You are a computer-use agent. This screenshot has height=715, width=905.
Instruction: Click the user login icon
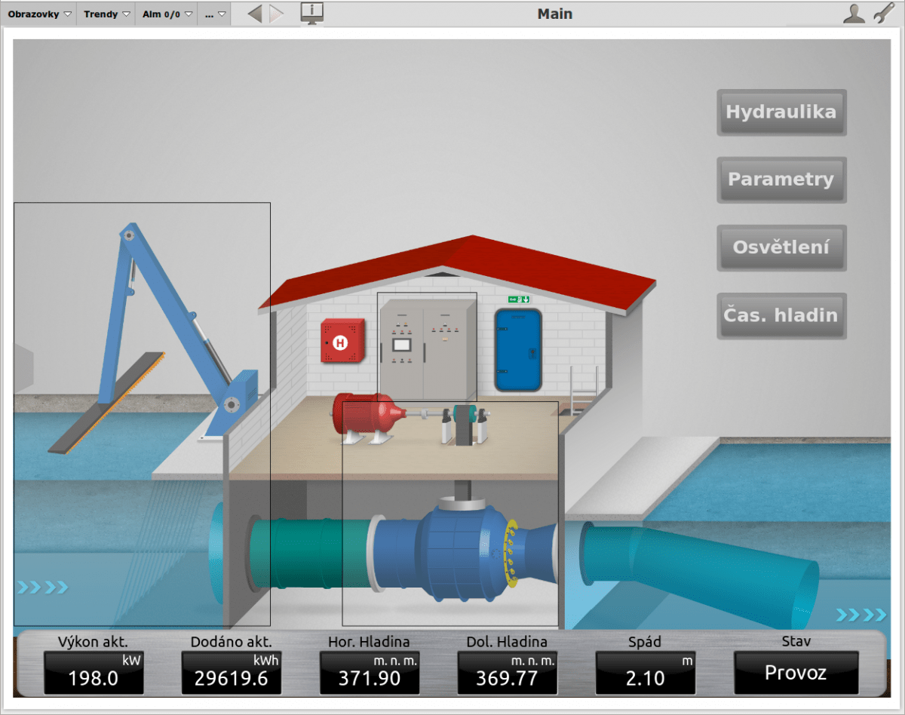[x=853, y=14]
